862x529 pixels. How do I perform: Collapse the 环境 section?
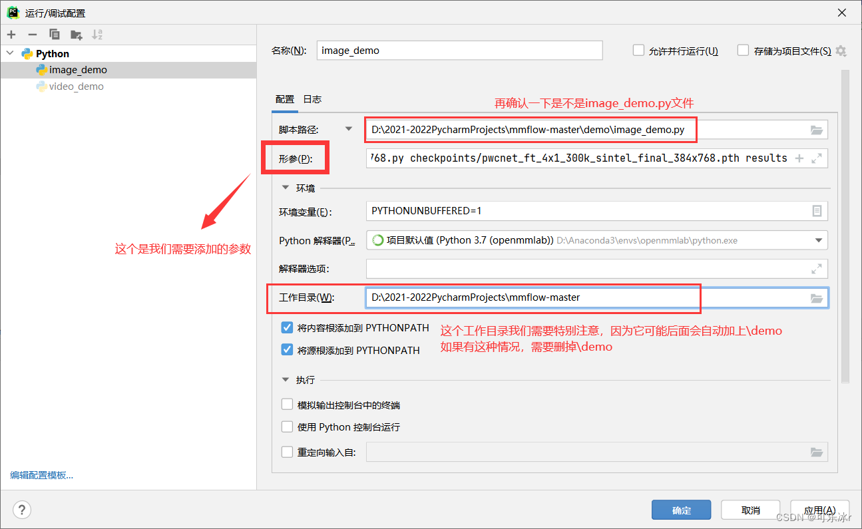[285, 188]
